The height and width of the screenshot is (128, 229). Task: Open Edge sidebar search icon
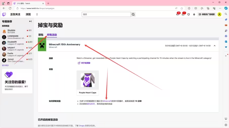coord(226,14)
